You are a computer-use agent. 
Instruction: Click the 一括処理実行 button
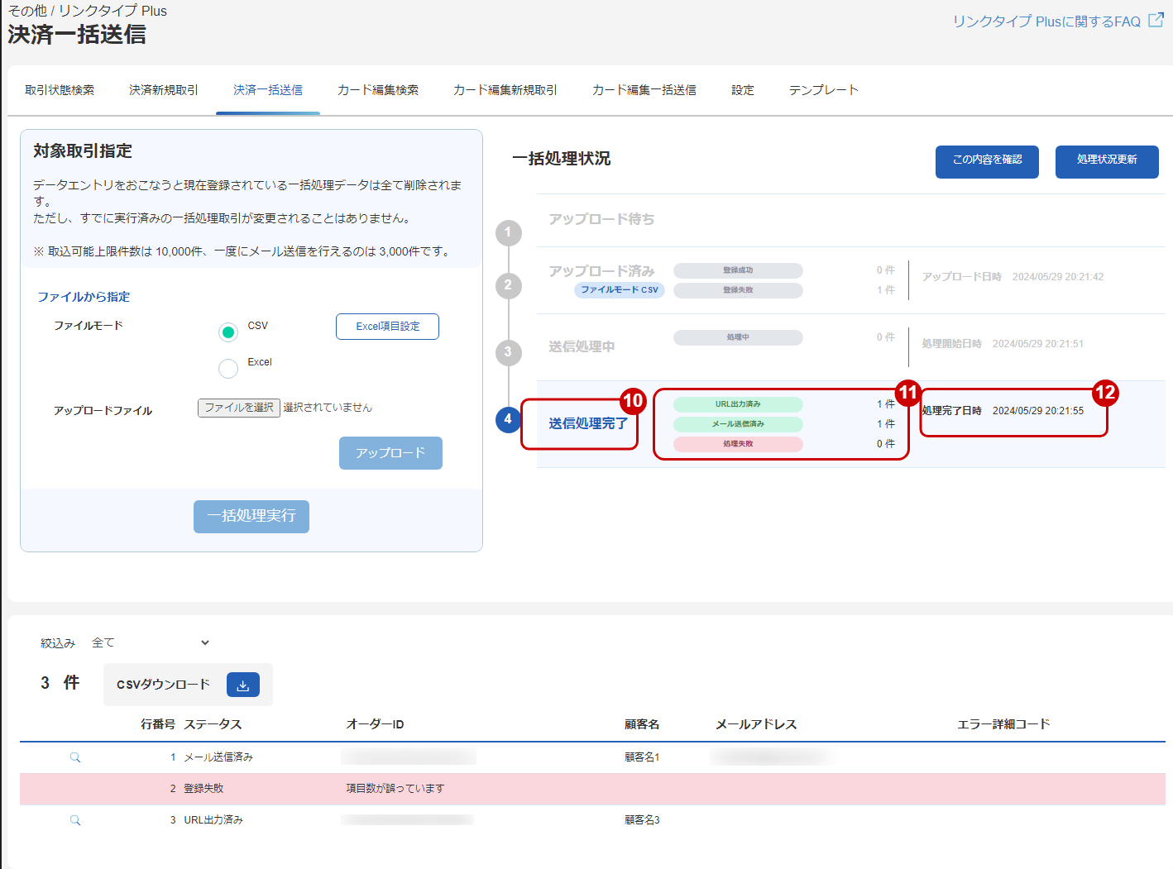pyautogui.click(x=251, y=517)
